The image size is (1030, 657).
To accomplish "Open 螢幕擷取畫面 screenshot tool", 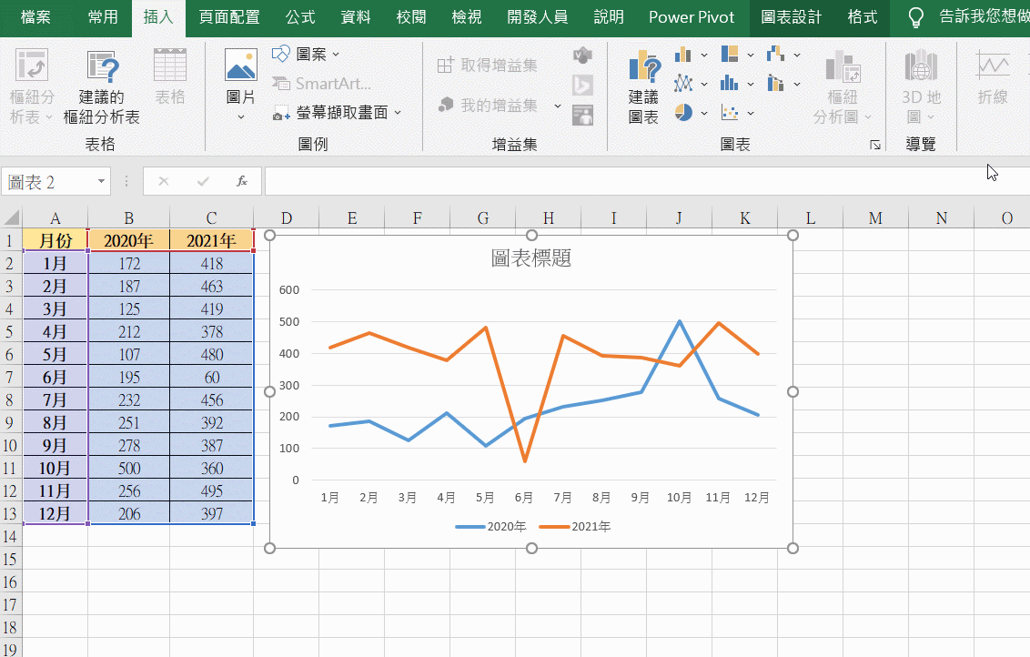I will tap(337, 112).
